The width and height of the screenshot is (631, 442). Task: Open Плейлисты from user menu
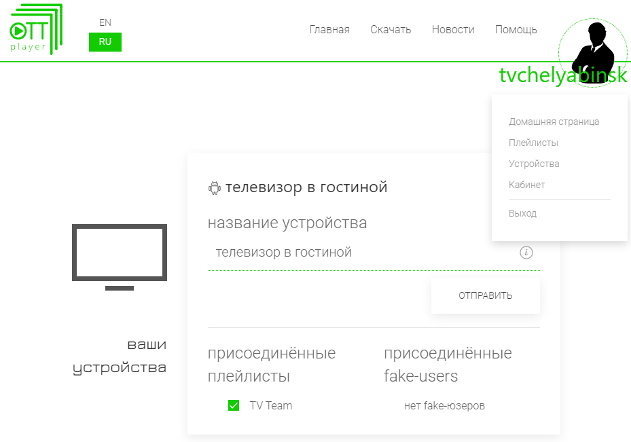pos(533,143)
